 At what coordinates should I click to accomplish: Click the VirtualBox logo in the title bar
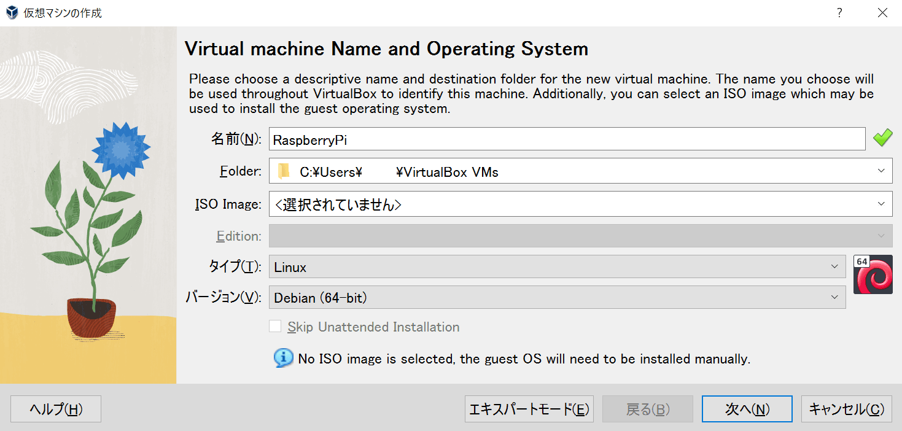pyautogui.click(x=12, y=12)
